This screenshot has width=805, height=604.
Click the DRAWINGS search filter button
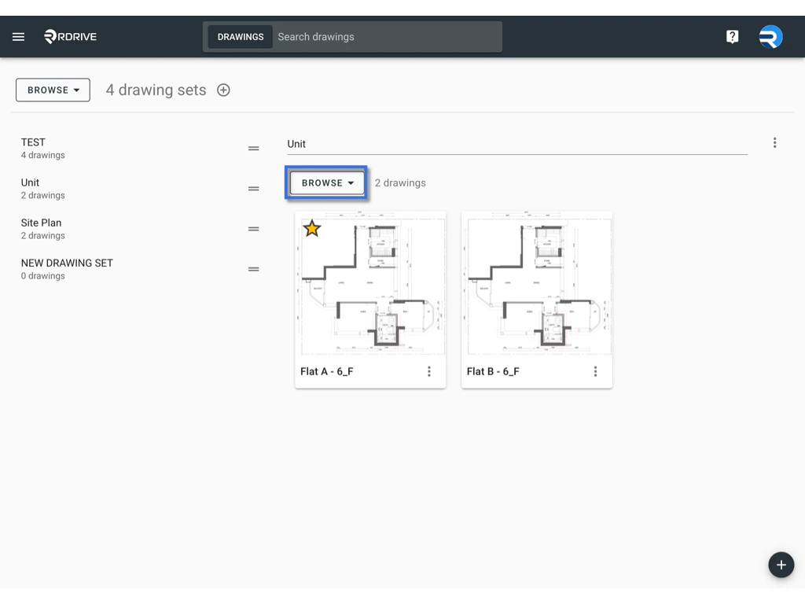pyautogui.click(x=241, y=37)
